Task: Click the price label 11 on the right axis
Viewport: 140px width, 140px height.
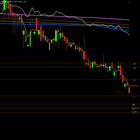Action: click(x=134, y=80)
